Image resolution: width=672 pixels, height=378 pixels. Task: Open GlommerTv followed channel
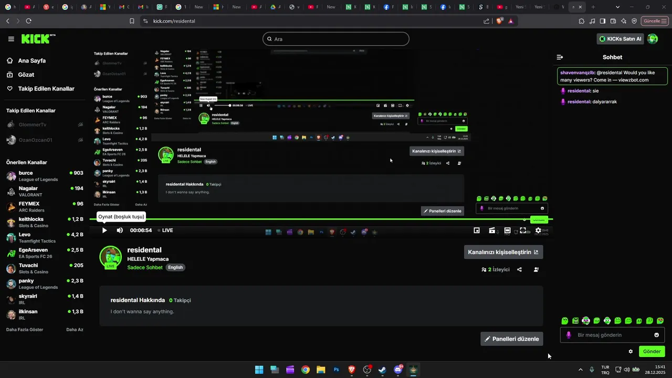coord(45,124)
